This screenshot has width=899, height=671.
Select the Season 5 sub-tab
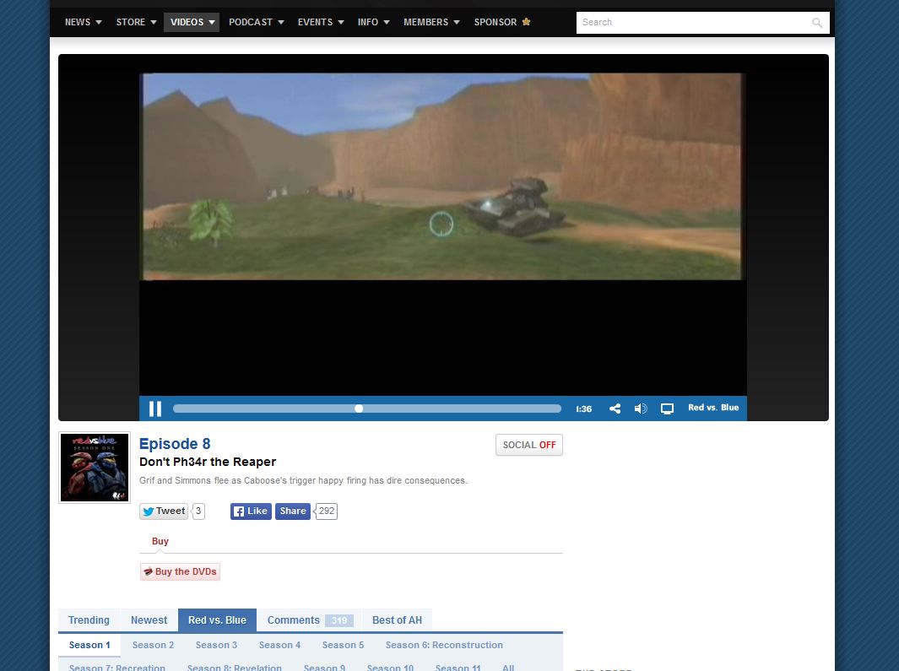pyautogui.click(x=343, y=645)
